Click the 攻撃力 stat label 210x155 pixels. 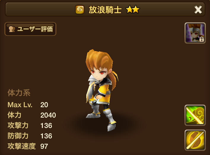(18, 126)
